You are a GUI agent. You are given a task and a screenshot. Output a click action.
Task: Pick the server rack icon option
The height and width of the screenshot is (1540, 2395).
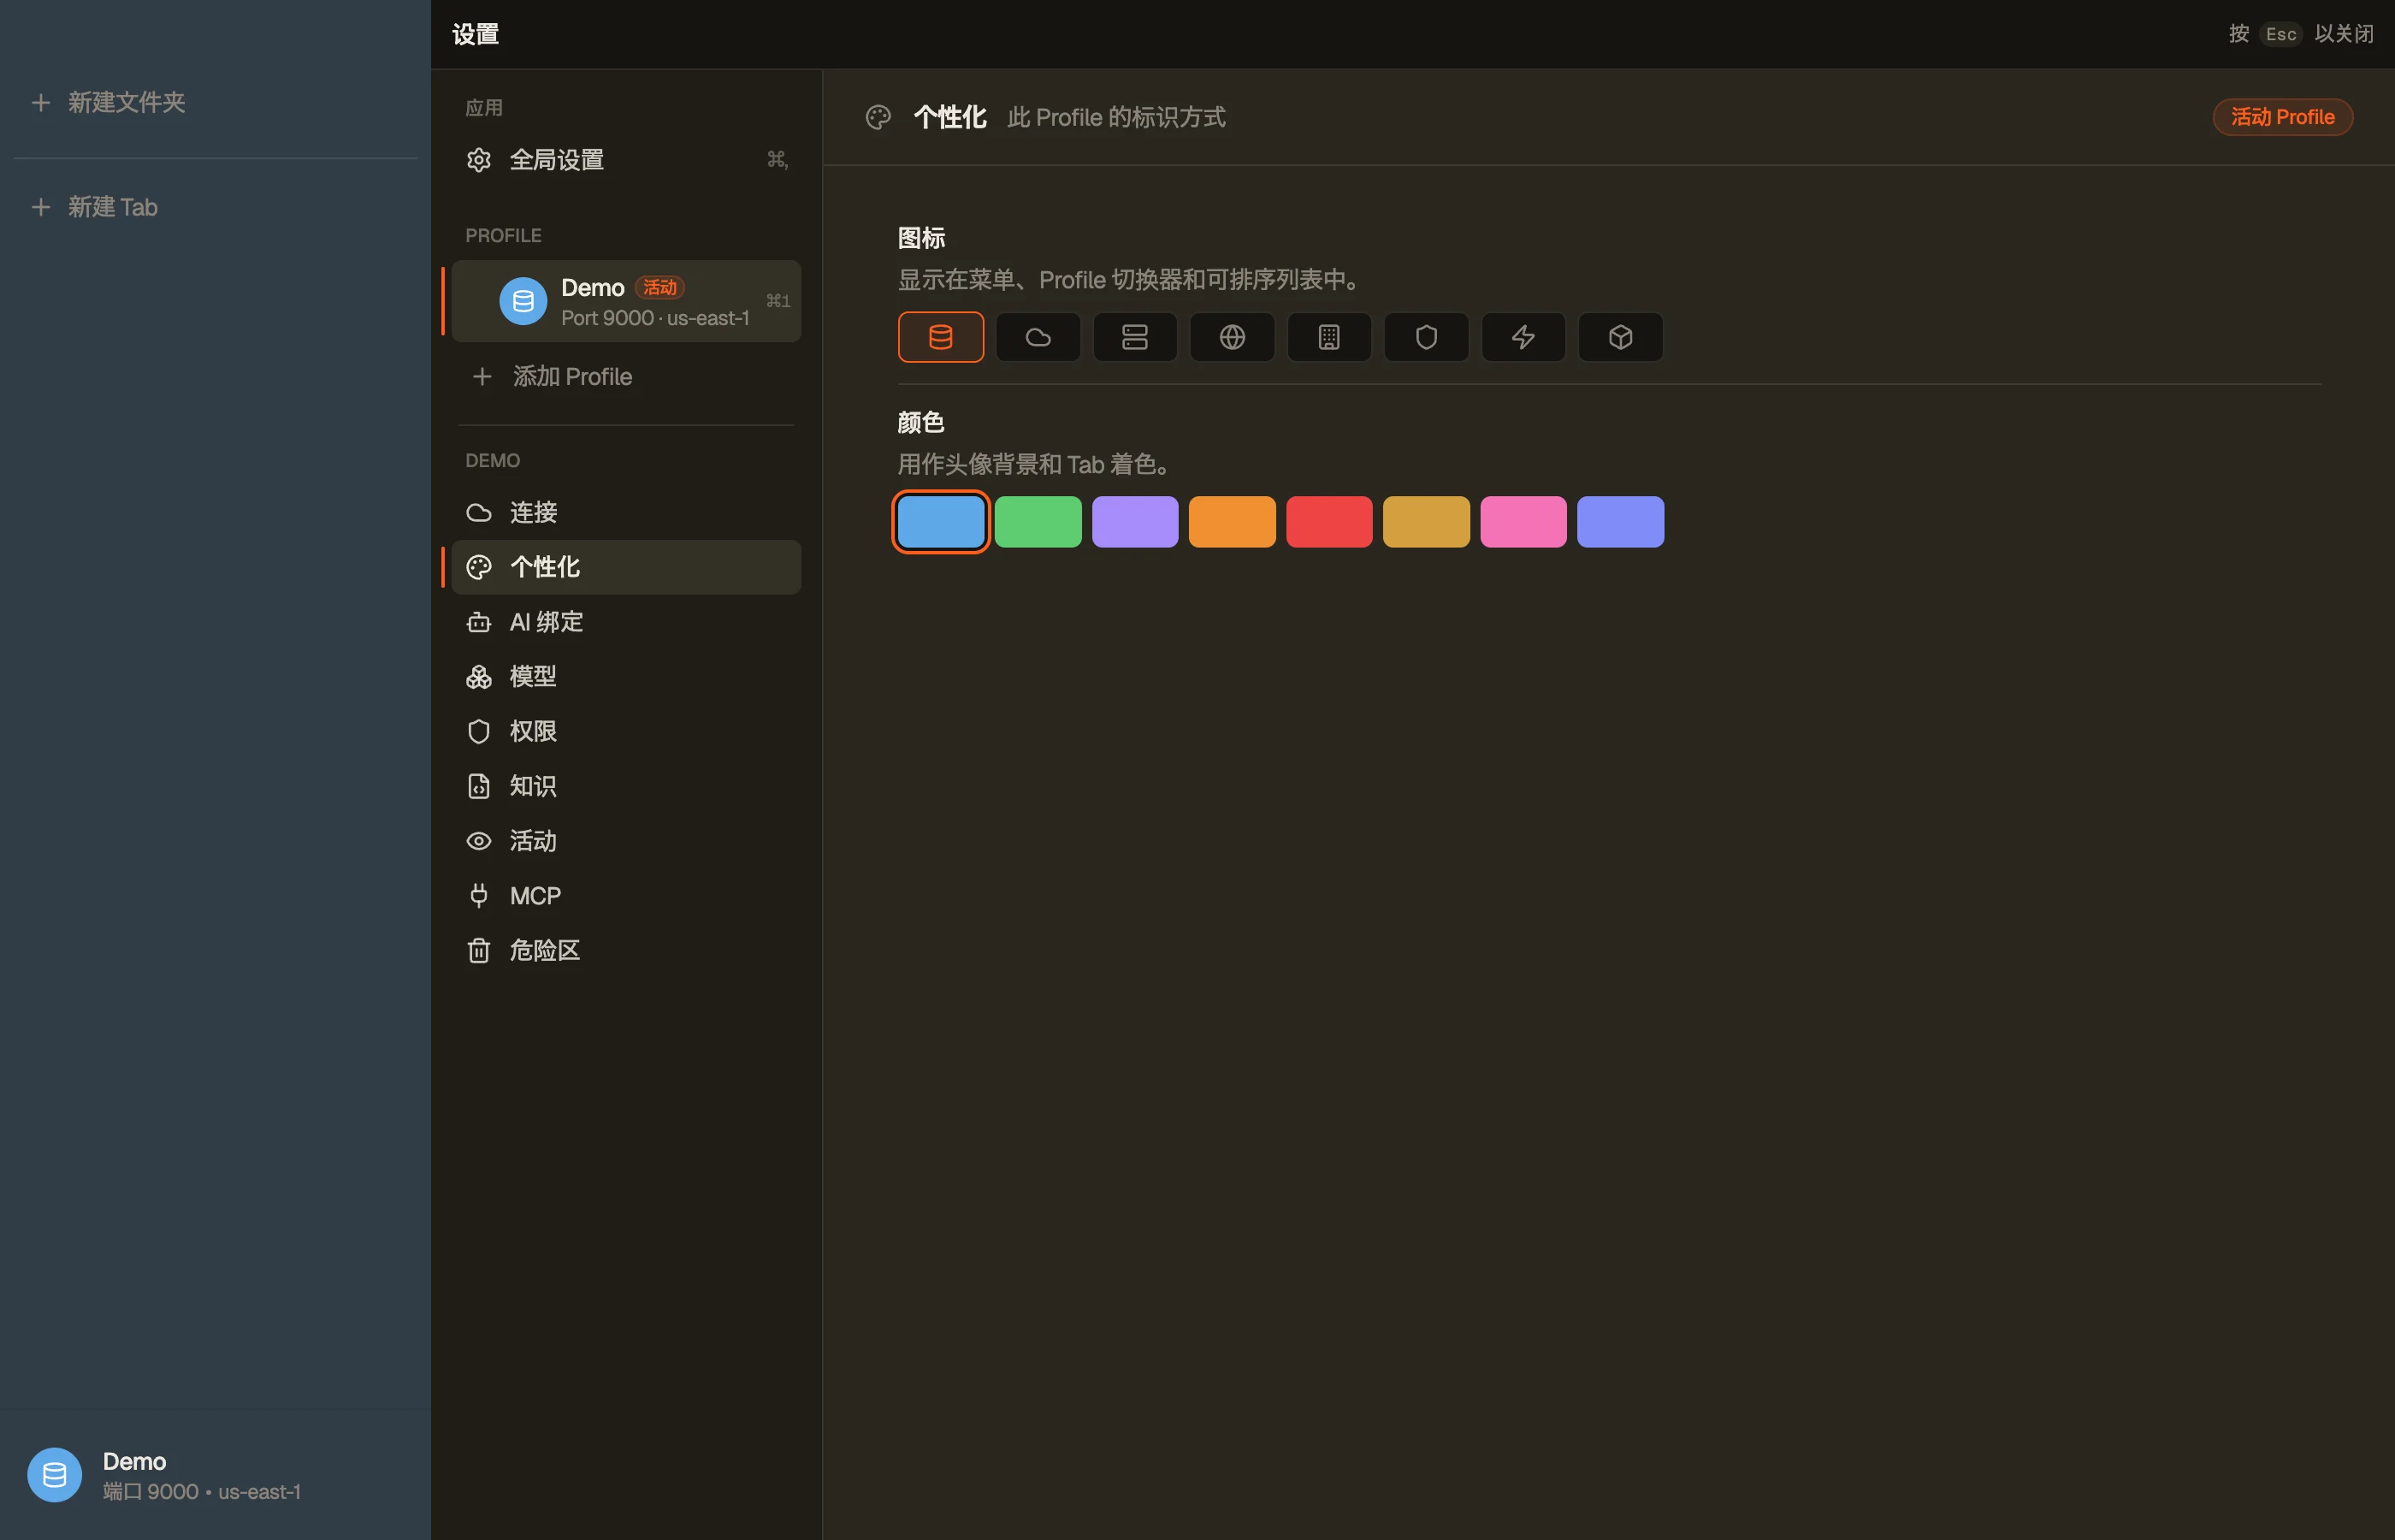tap(1134, 337)
